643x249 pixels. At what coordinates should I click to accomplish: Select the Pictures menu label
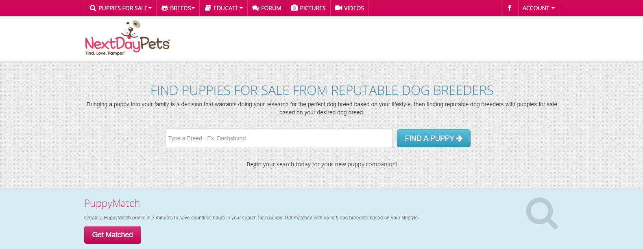point(313,8)
